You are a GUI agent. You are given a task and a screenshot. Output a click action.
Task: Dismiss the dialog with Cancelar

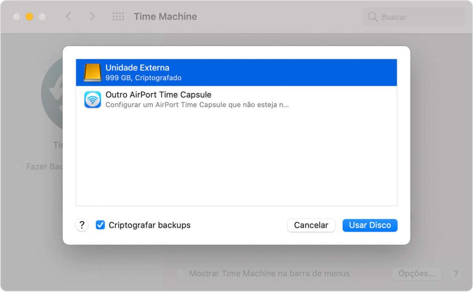tap(311, 225)
